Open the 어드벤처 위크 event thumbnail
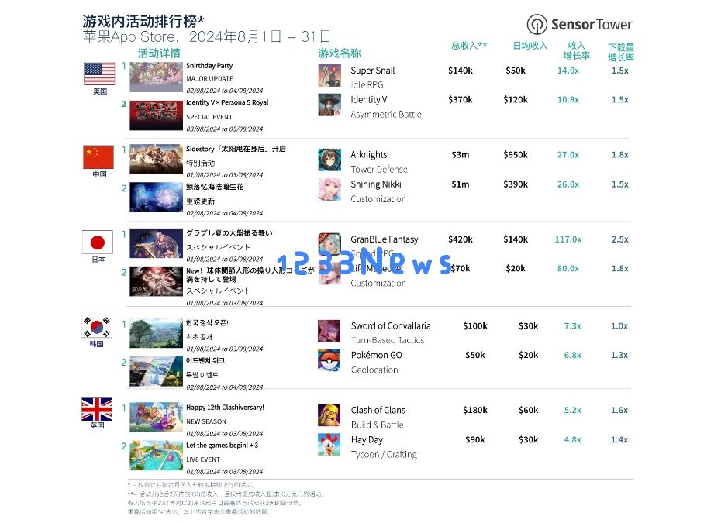 click(156, 371)
